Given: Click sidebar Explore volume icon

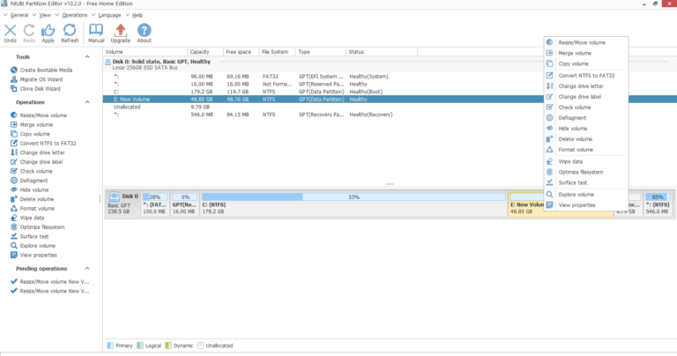Looking at the screenshot, I should pos(14,246).
